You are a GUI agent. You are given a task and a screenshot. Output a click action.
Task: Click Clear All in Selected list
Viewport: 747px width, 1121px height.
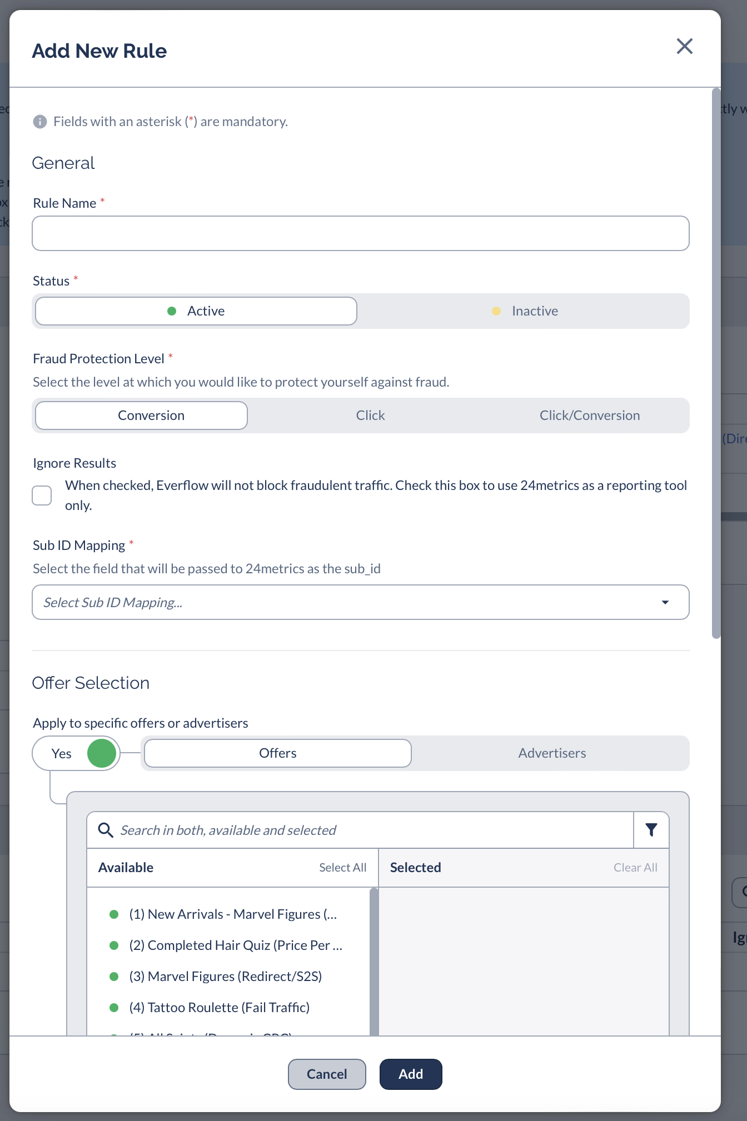[635, 868]
